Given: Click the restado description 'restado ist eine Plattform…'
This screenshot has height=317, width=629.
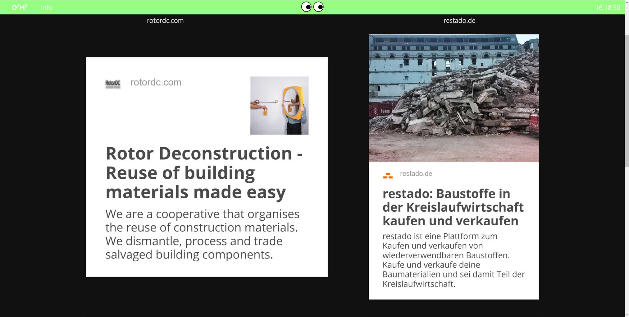Looking at the screenshot, I should click(454, 260).
